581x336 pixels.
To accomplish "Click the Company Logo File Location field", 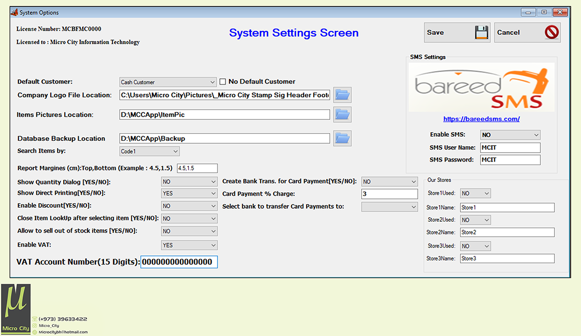I will 225,95.
